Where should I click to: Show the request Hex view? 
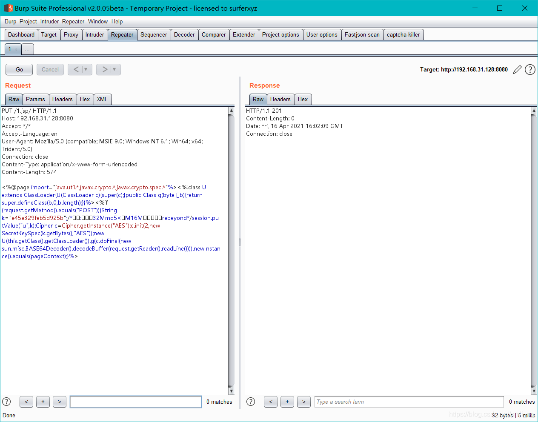click(x=85, y=99)
